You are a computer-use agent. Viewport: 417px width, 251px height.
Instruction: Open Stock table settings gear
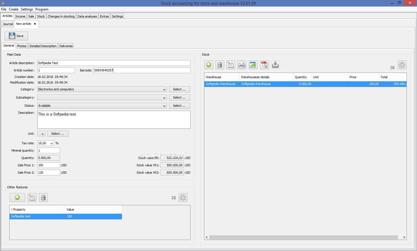402,65
